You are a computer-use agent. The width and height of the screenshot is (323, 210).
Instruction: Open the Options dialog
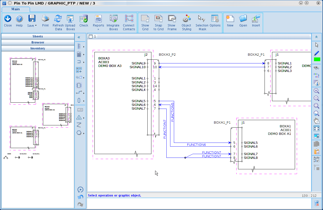[x=215, y=21]
